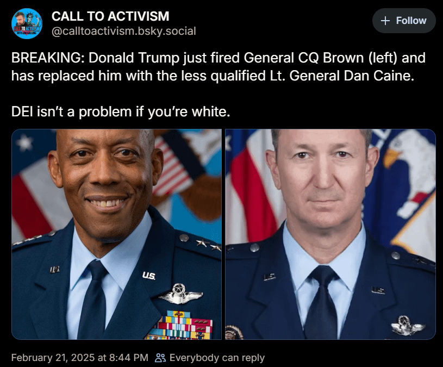Click the dark tie in left photo
Viewport: 443px width, 367px height.
(92, 300)
